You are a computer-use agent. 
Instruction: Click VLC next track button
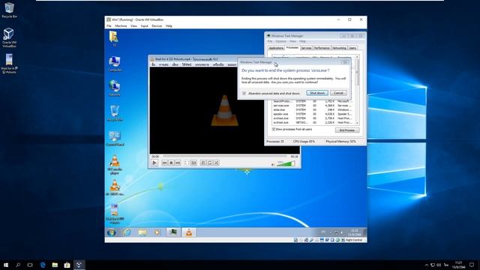[x=178, y=163]
